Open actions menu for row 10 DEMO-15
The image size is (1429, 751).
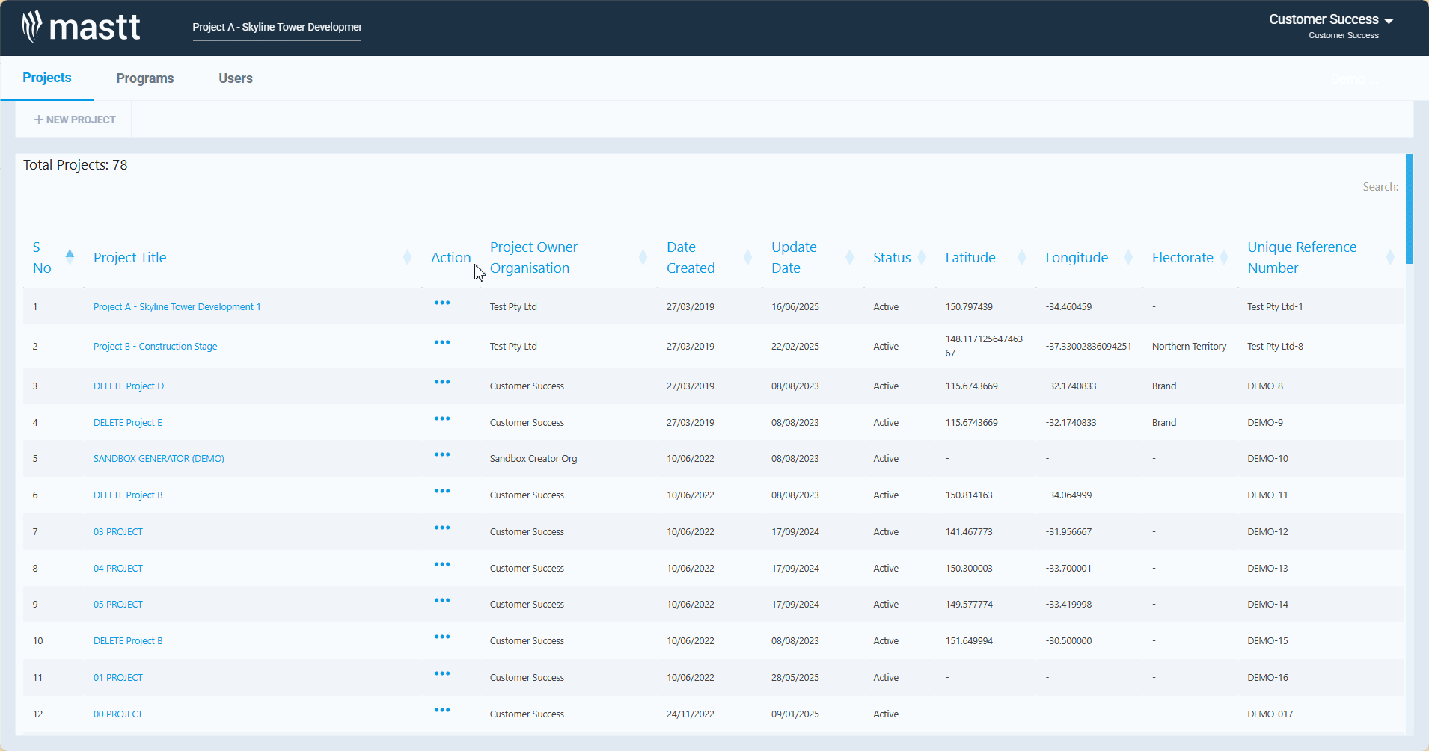tap(442, 637)
